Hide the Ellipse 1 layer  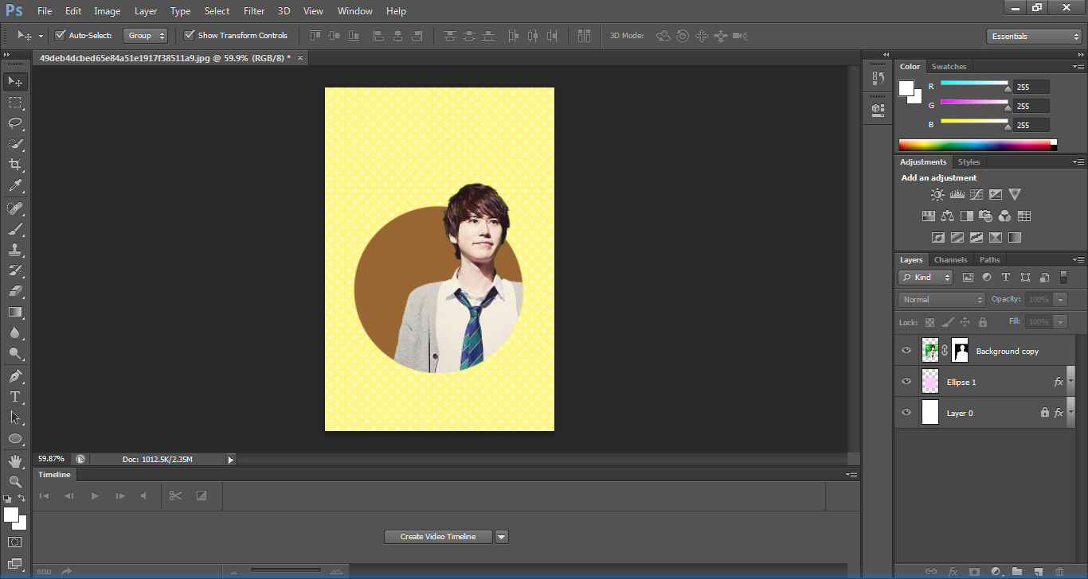906,382
